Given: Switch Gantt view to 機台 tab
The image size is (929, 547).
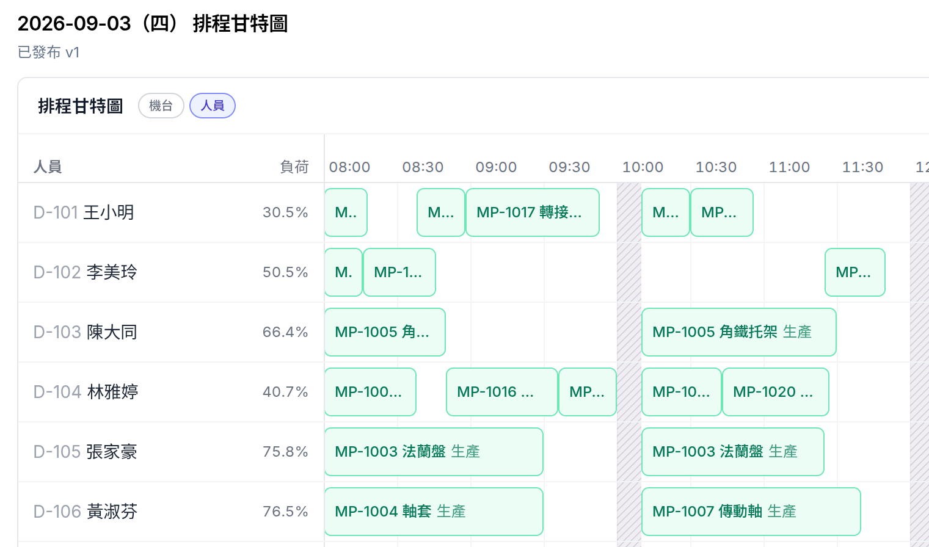Looking at the screenshot, I should pyautogui.click(x=161, y=106).
